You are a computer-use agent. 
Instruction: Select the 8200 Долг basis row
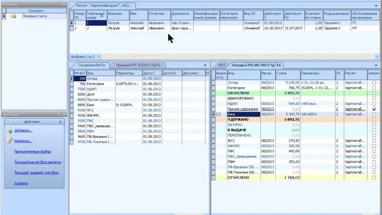coord(139,94)
